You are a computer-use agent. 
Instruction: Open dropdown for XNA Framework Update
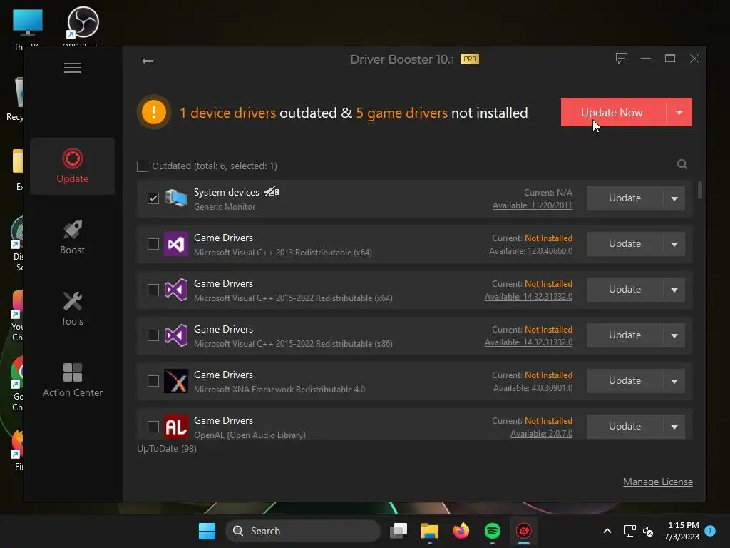tap(674, 381)
